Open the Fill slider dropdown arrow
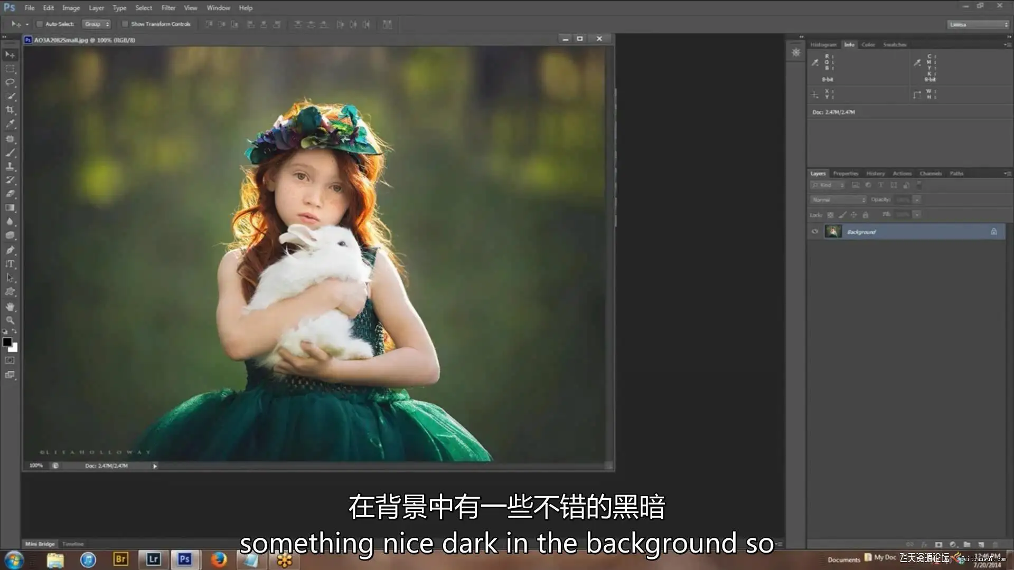 click(x=917, y=215)
